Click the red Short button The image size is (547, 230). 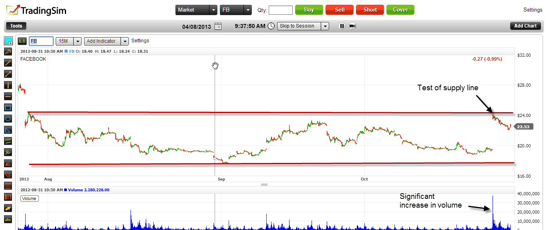coord(370,10)
